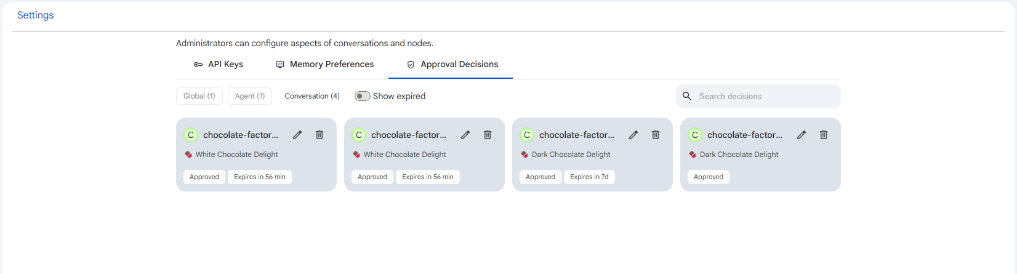Edit the last Dark Chocolate Delight card

point(802,135)
